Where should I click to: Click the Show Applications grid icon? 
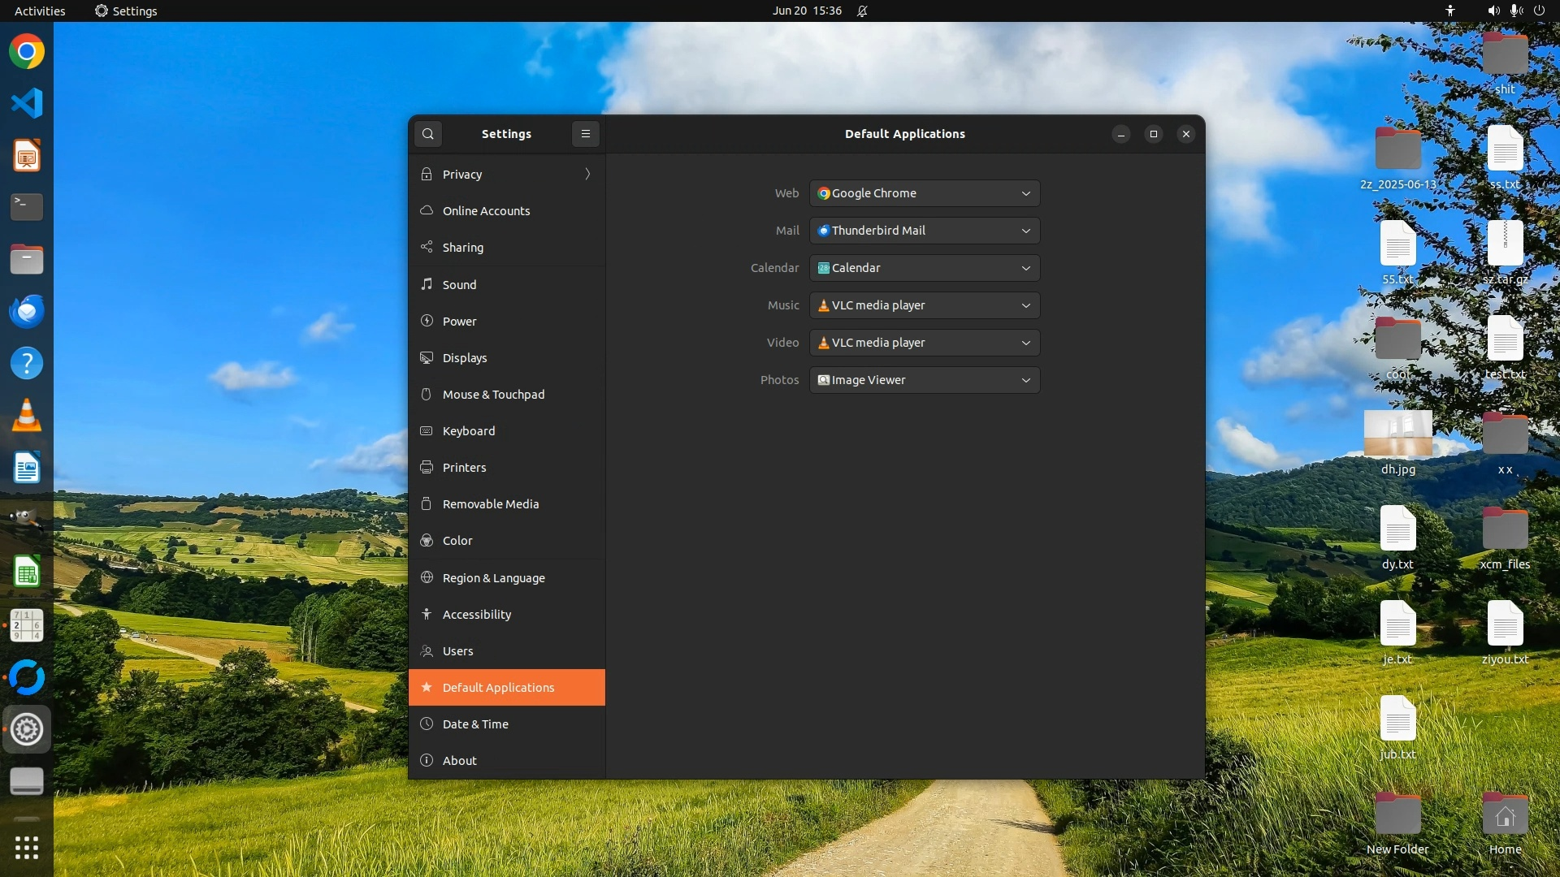(x=27, y=848)
